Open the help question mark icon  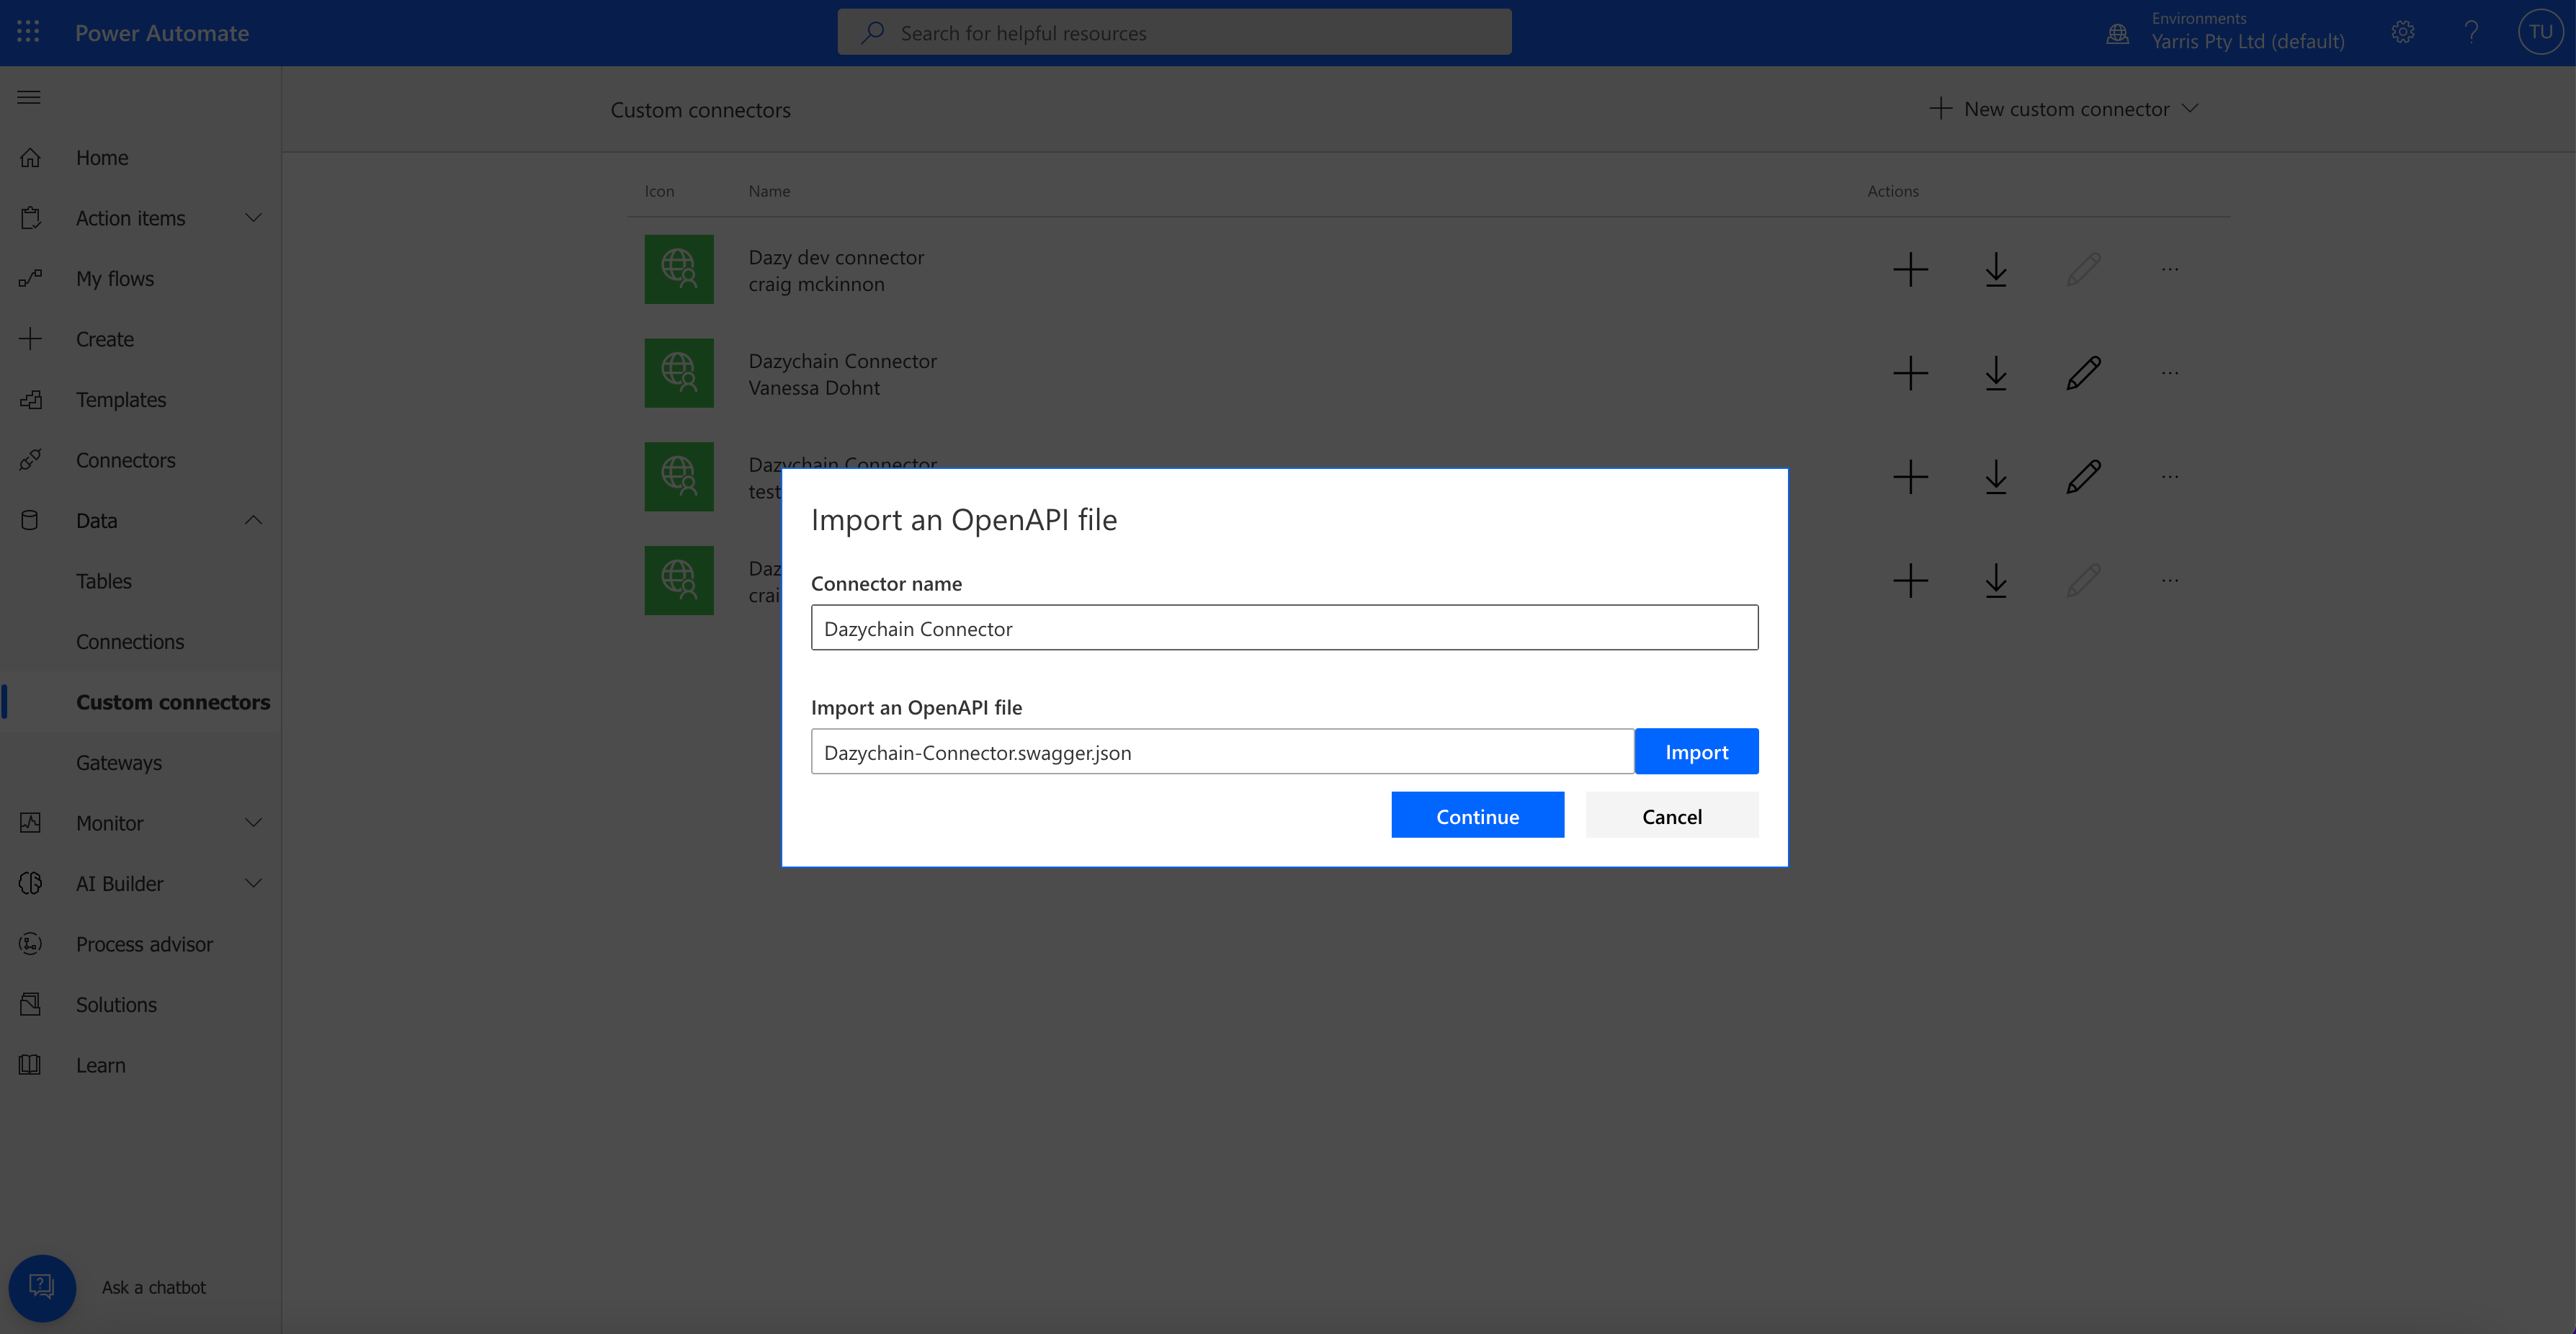click(x=2471, y=32)
